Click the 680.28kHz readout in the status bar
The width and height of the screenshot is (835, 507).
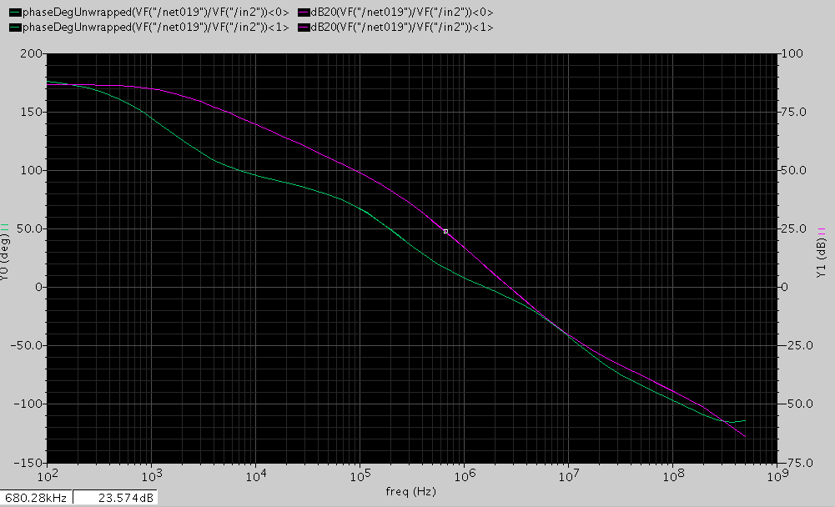click(x=36, y=498)
